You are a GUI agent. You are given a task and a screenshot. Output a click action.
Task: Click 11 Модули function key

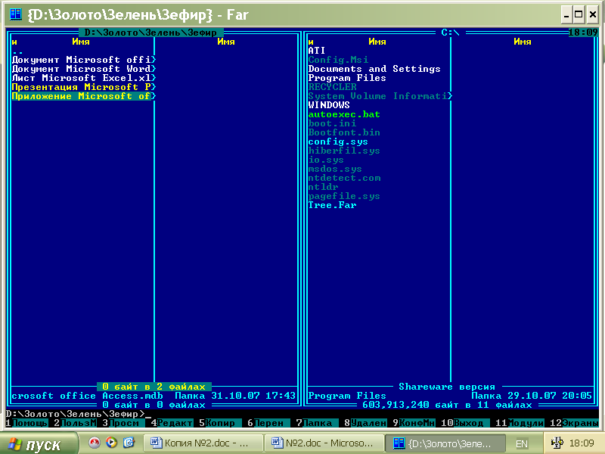(520, 423)
